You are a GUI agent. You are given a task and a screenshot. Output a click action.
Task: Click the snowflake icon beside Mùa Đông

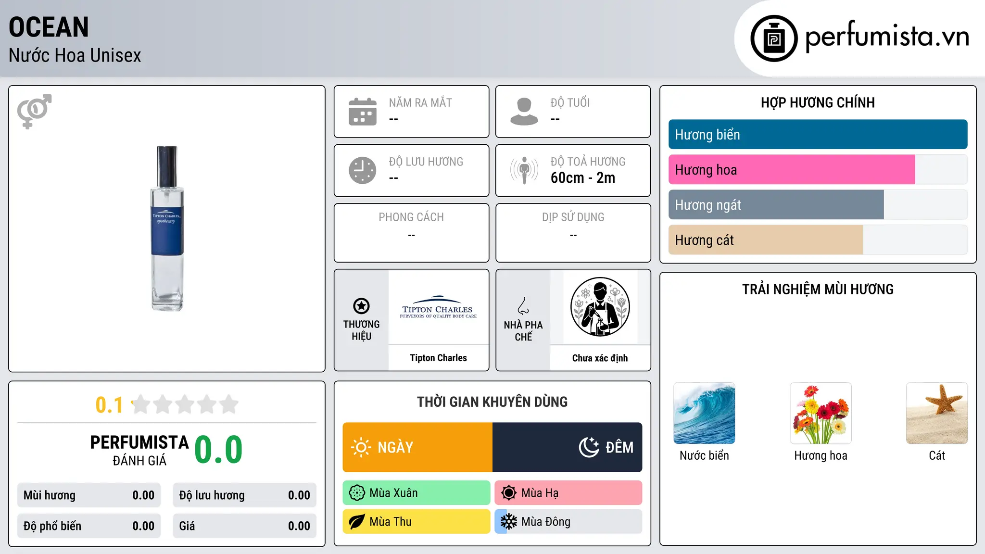click(x=509, y=522)
